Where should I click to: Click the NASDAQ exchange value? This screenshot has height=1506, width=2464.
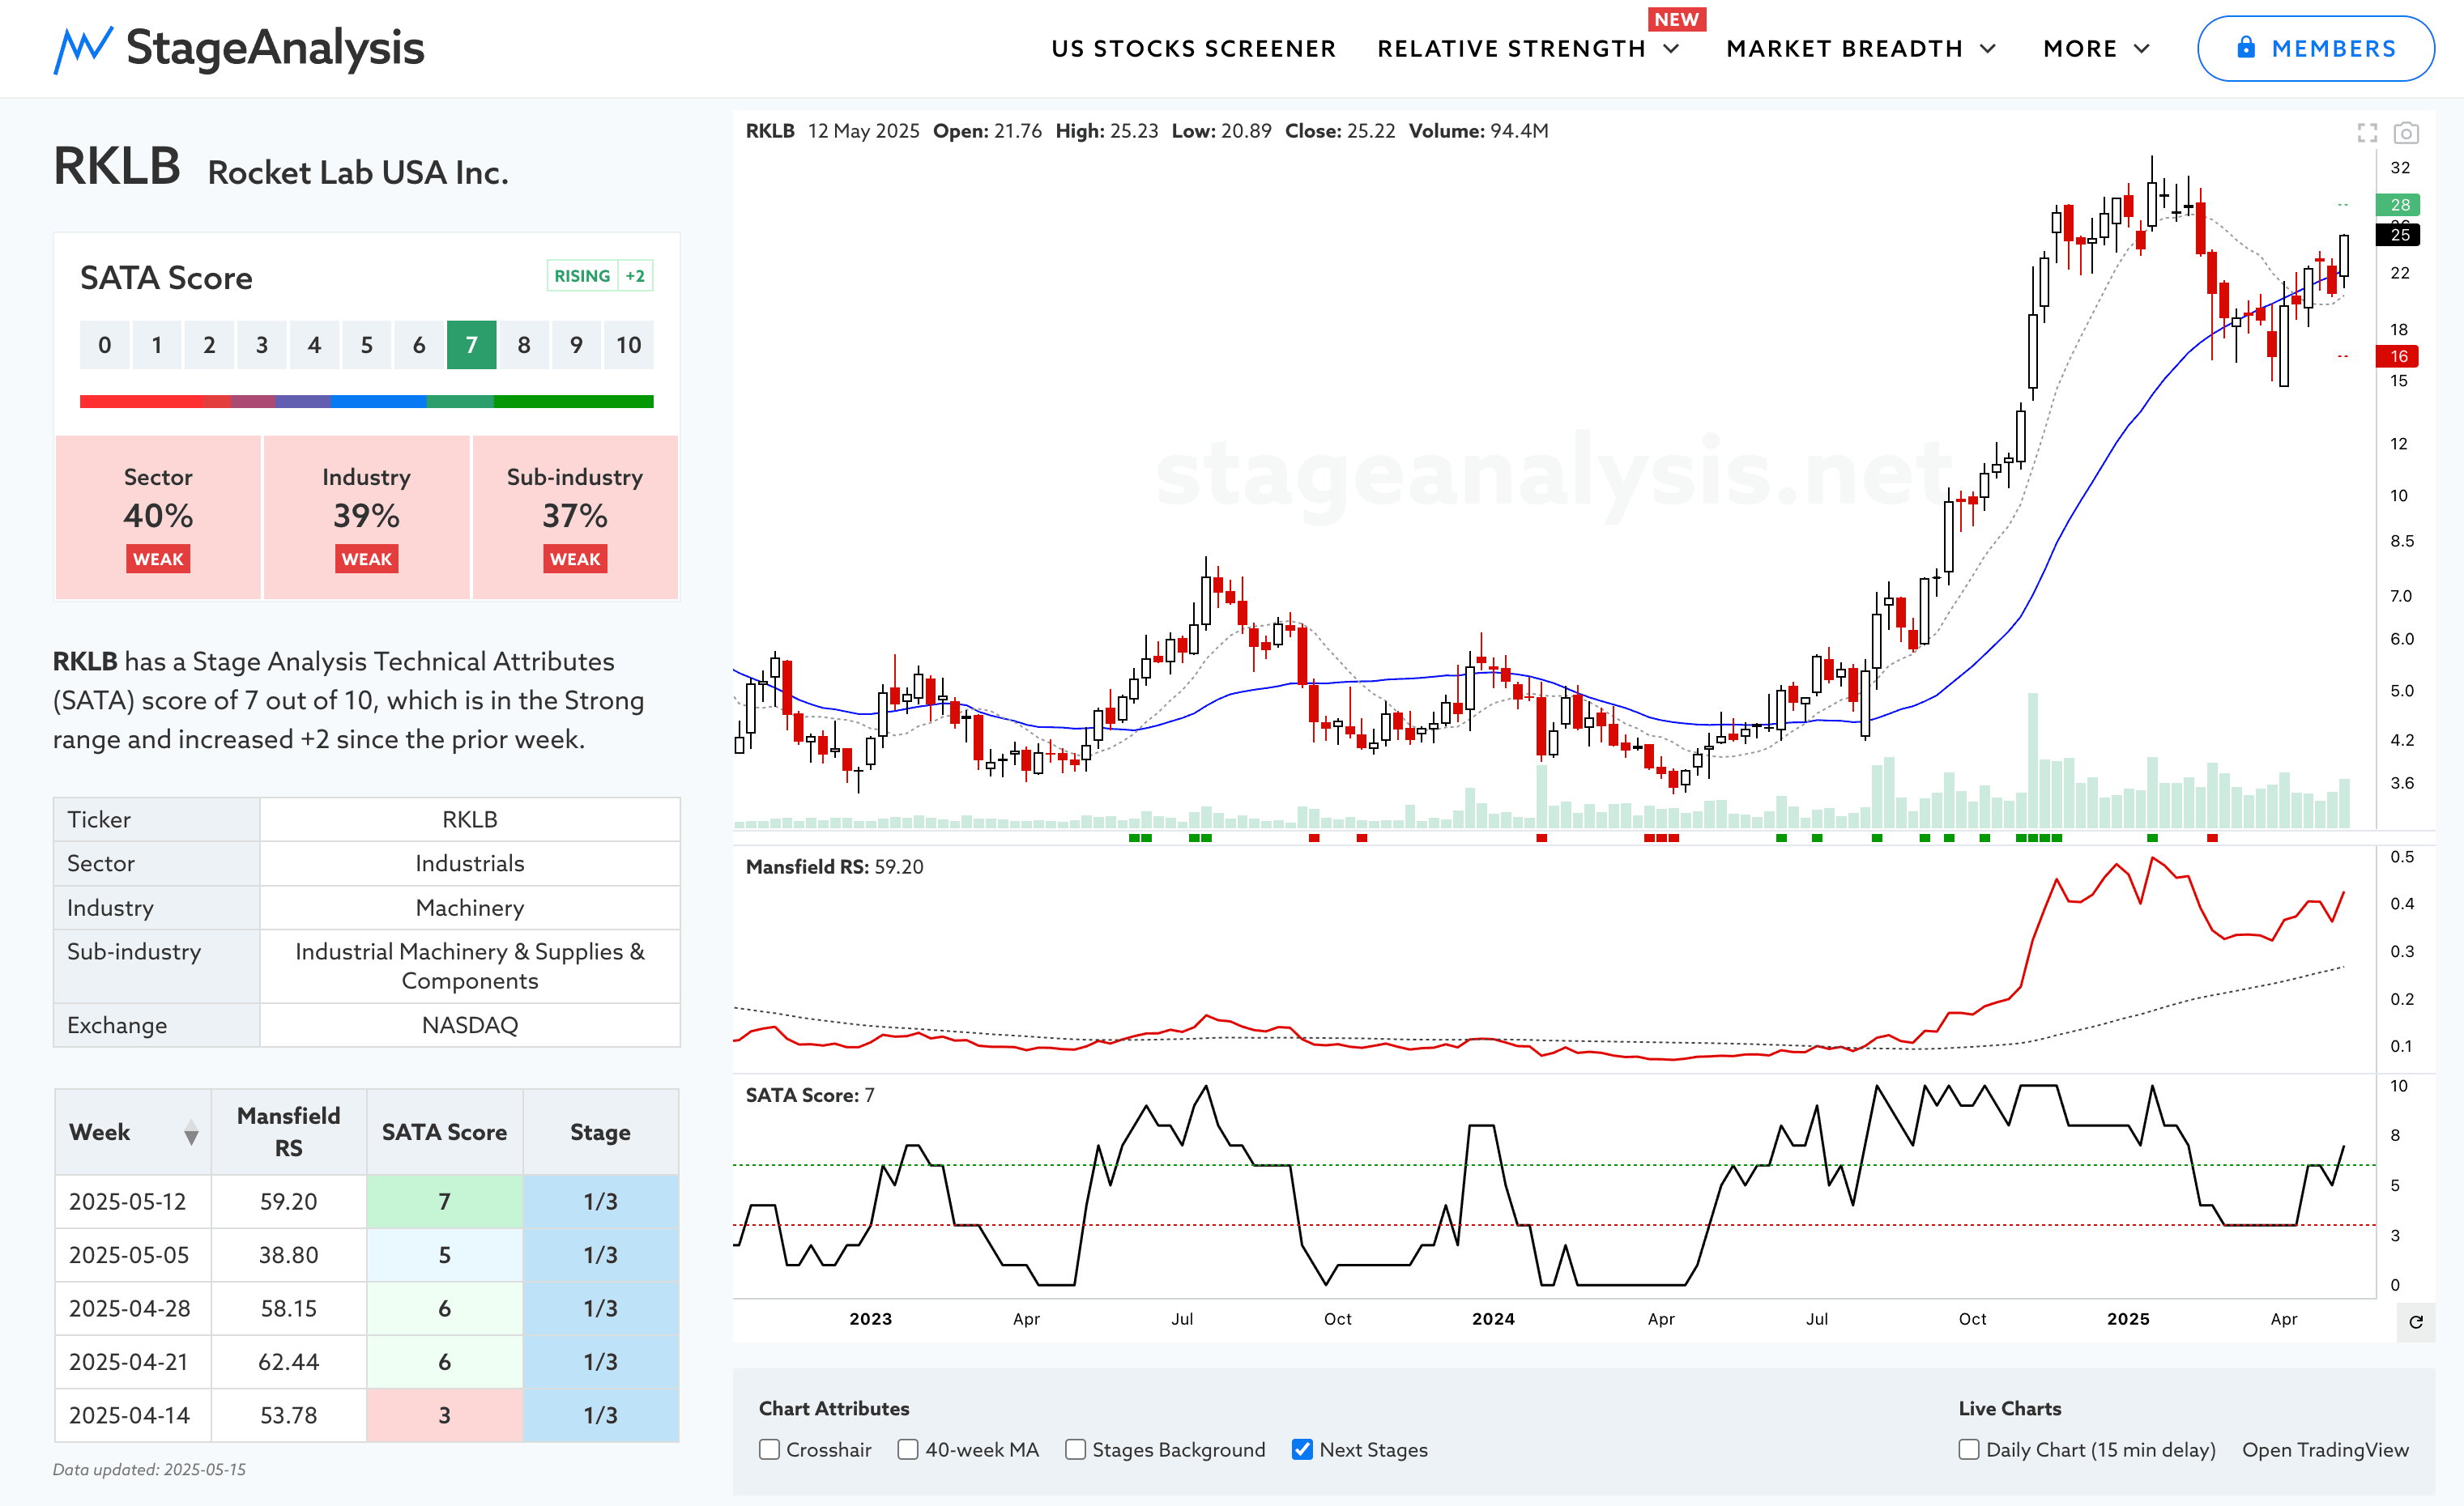coord(469,1025)
